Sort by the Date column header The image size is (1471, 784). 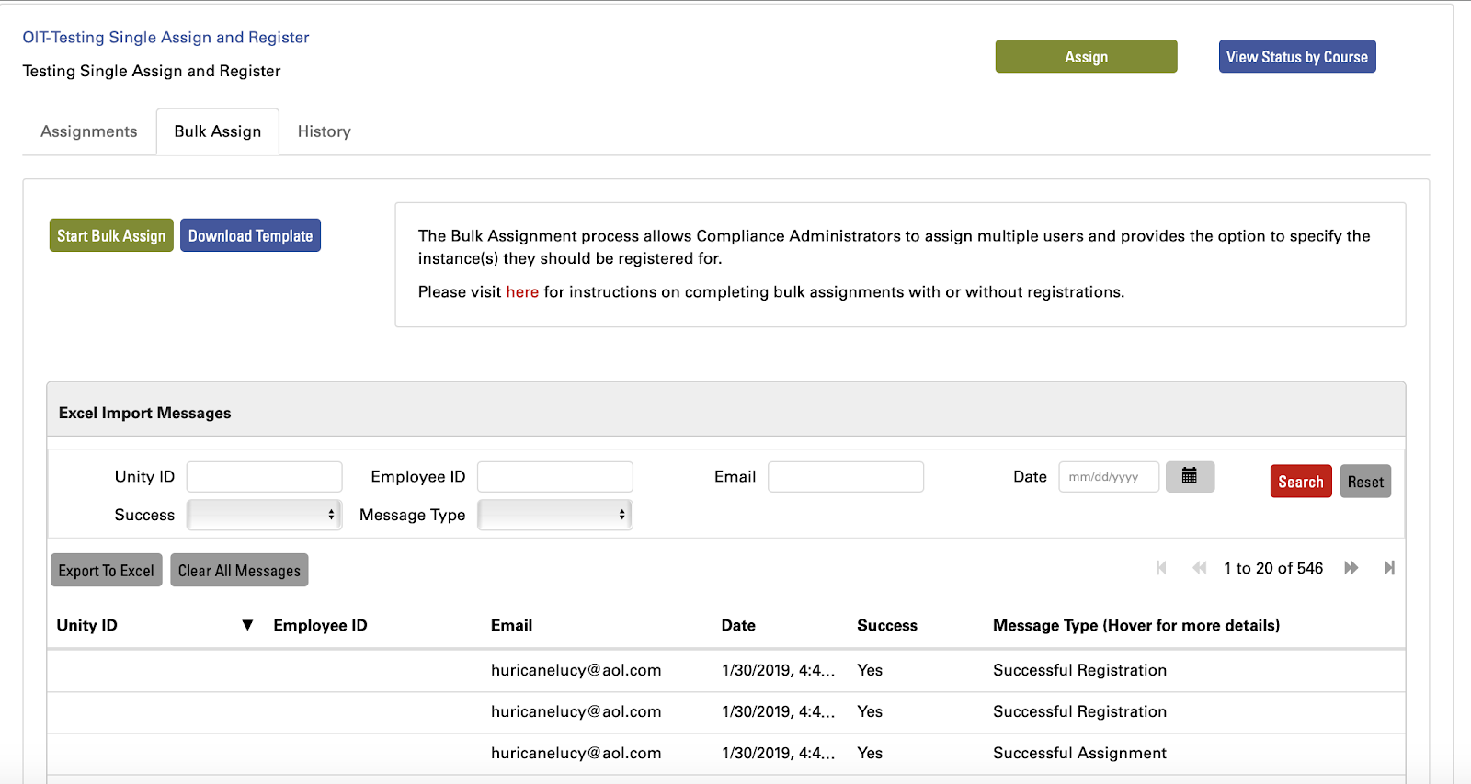738,625
